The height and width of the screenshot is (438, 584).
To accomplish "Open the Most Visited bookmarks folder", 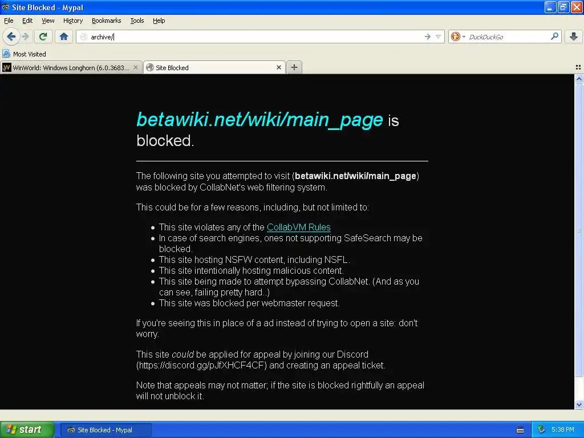I will tap(24, 54).
